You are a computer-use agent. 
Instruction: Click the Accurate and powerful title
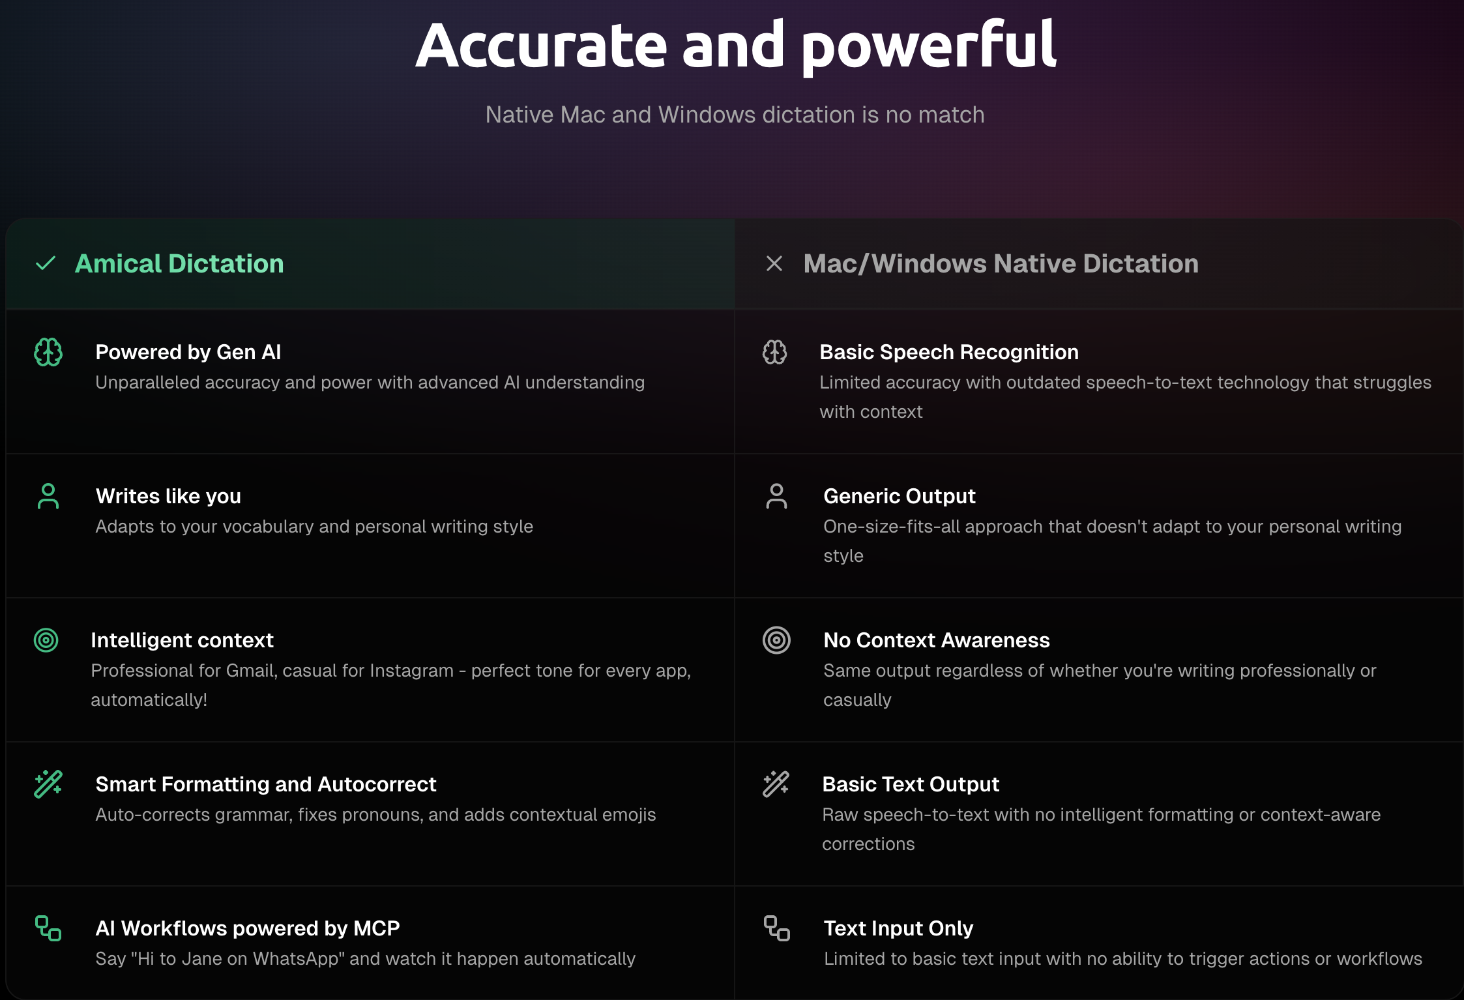tap(735, 46)
